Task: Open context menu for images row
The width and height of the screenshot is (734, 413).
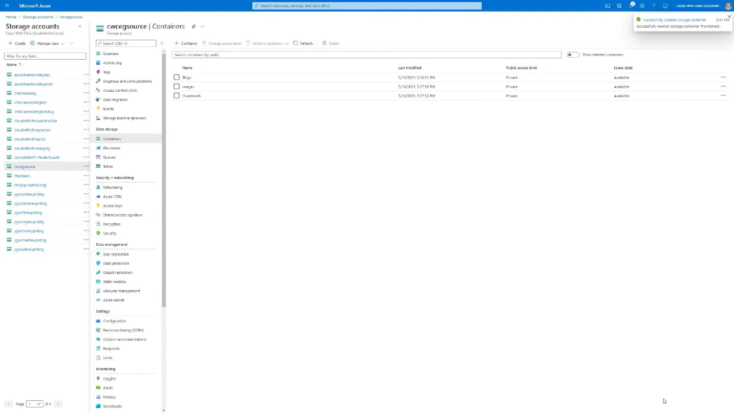Action: click(723, 86)
